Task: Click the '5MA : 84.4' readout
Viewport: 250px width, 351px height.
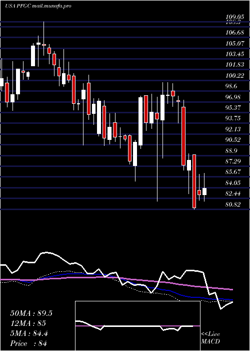Action: [x=30, y=333]
